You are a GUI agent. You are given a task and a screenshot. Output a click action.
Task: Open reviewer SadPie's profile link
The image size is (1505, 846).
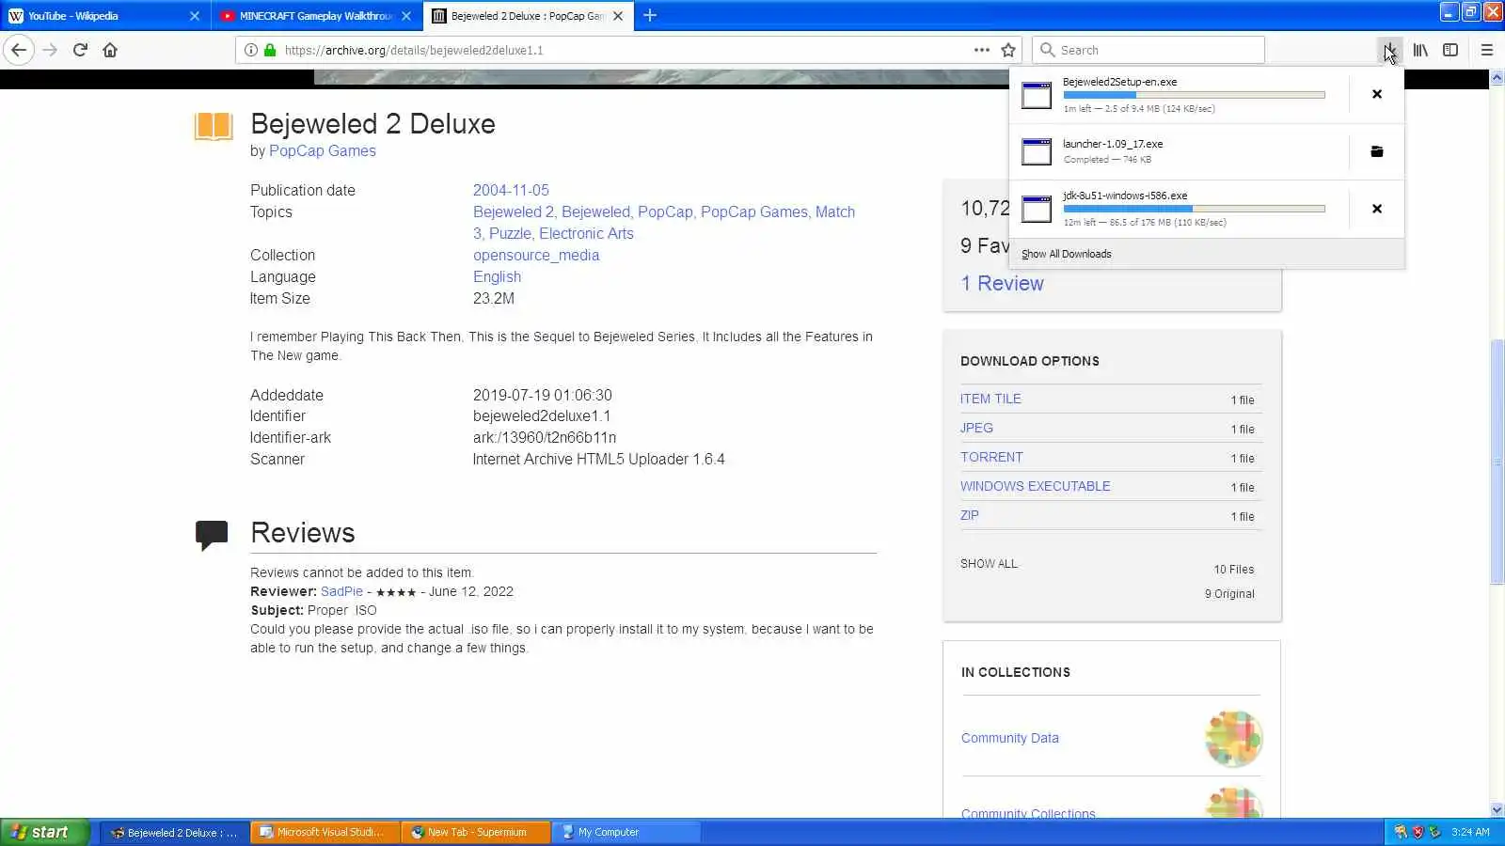(x=341, y=592)
